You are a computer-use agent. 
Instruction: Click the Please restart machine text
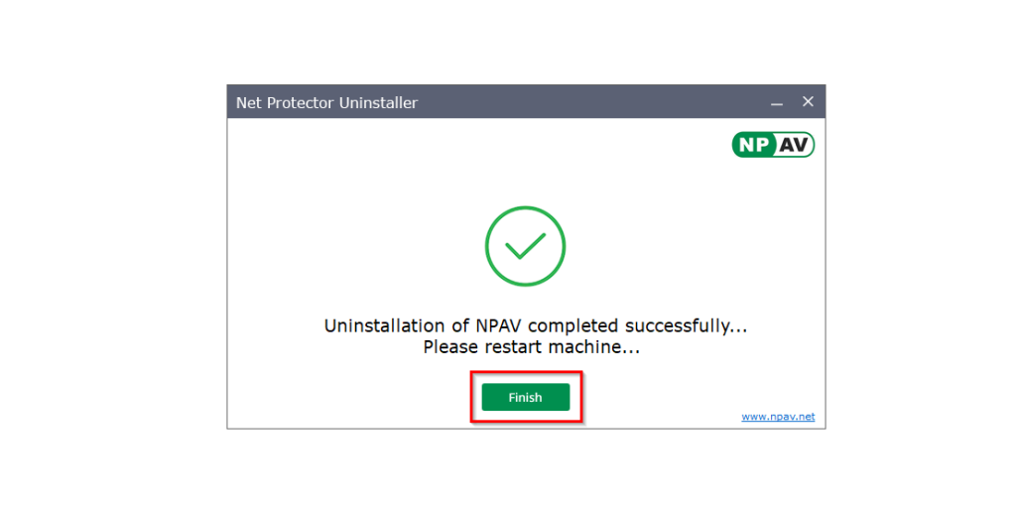tap(531, 347)
